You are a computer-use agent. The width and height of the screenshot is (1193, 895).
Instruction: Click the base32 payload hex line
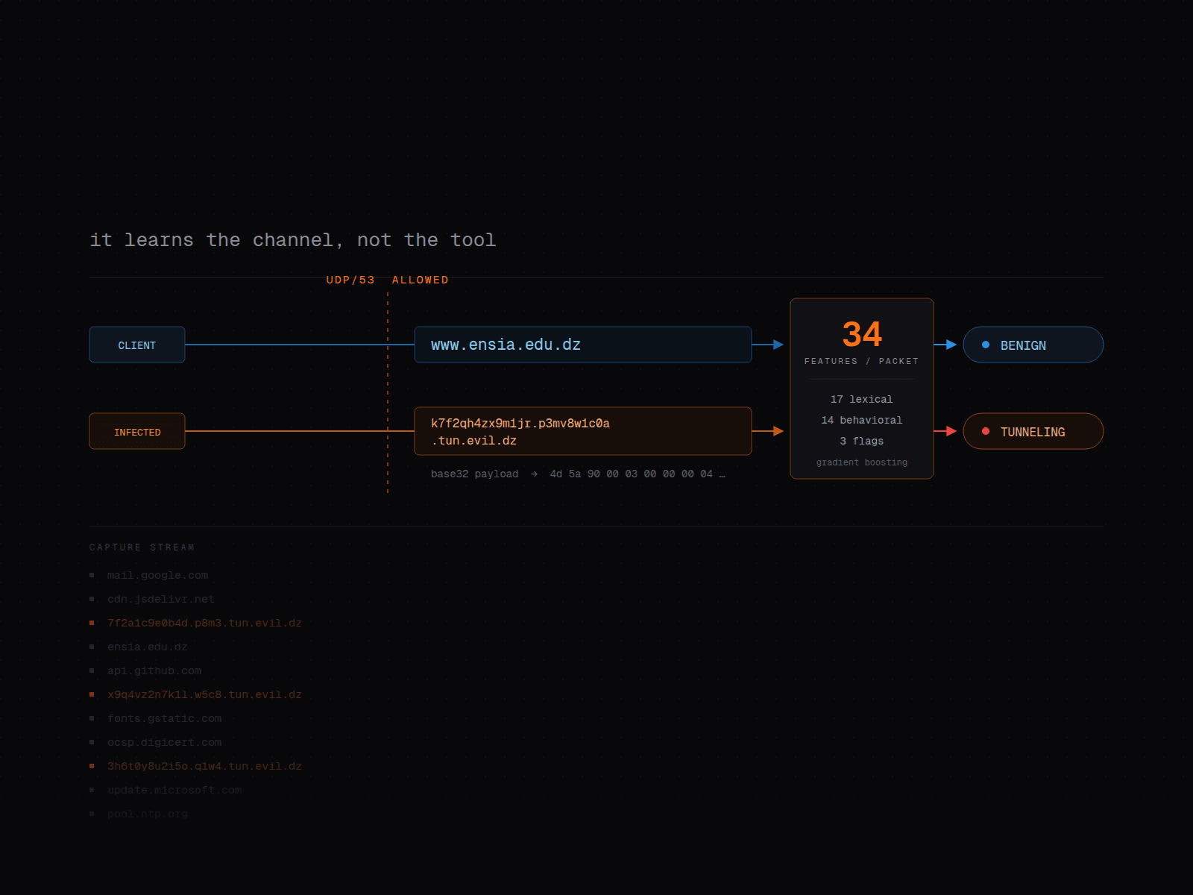578,474
